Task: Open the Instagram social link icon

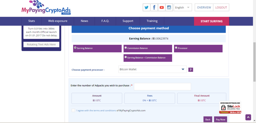Action: tap(169, 7)
